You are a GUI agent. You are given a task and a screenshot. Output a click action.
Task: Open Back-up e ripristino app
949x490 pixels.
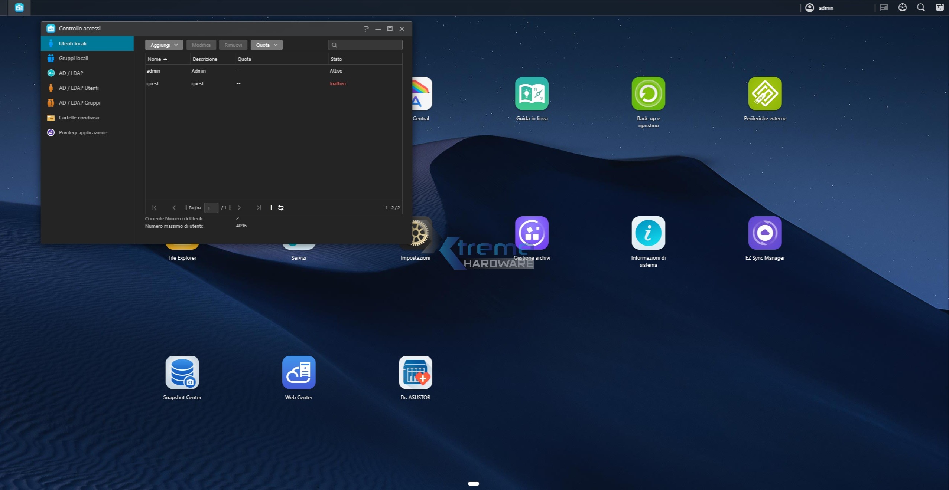648,93
